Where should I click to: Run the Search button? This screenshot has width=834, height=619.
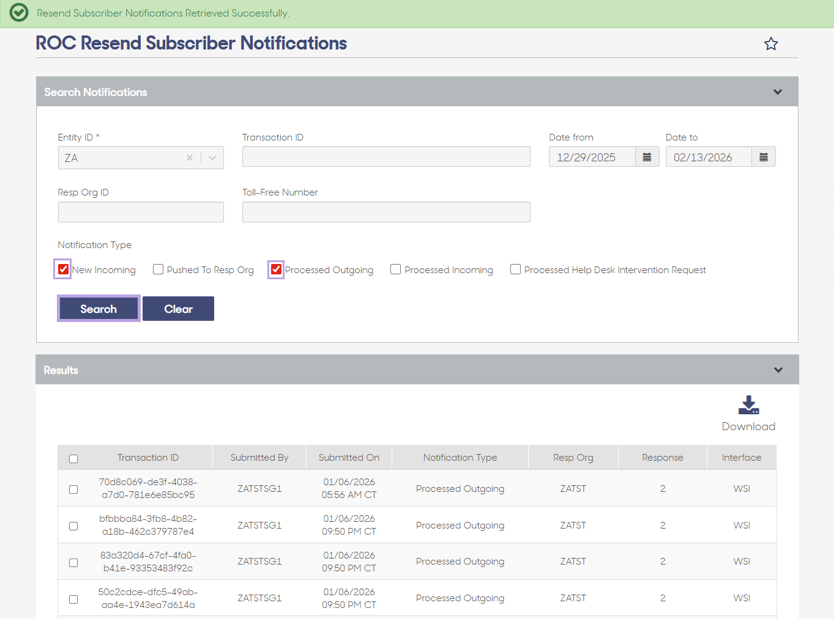99,309
